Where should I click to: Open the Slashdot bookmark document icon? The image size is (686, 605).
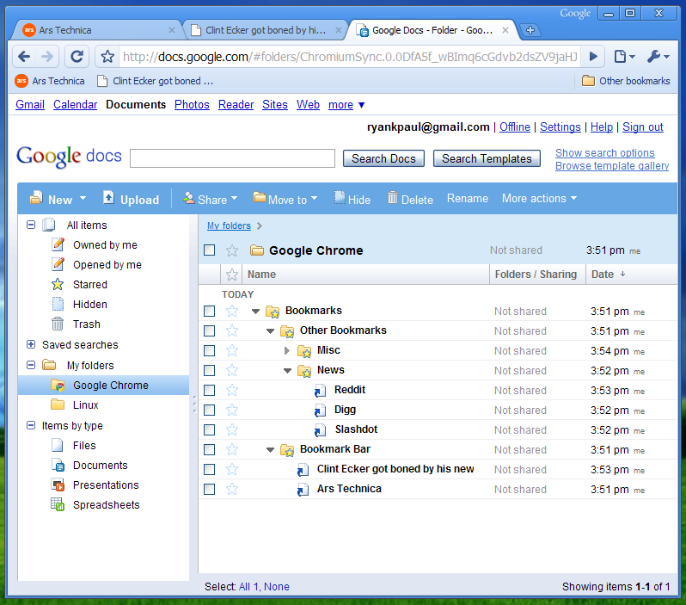321,430
